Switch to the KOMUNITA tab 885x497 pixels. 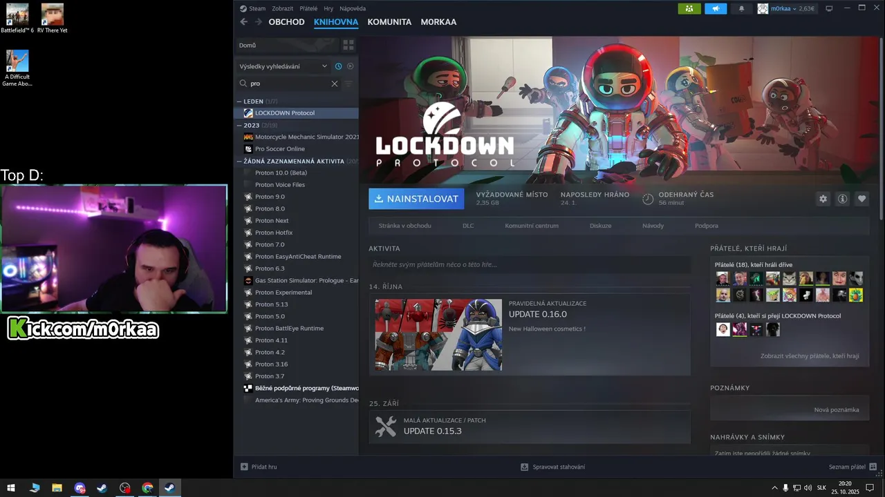389,22
